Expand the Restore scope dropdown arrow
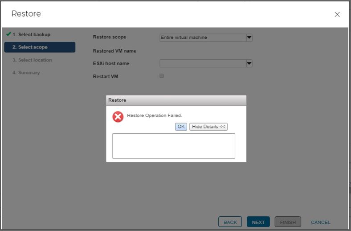This screenshot has height=231, width=351. tap(249, 38)
